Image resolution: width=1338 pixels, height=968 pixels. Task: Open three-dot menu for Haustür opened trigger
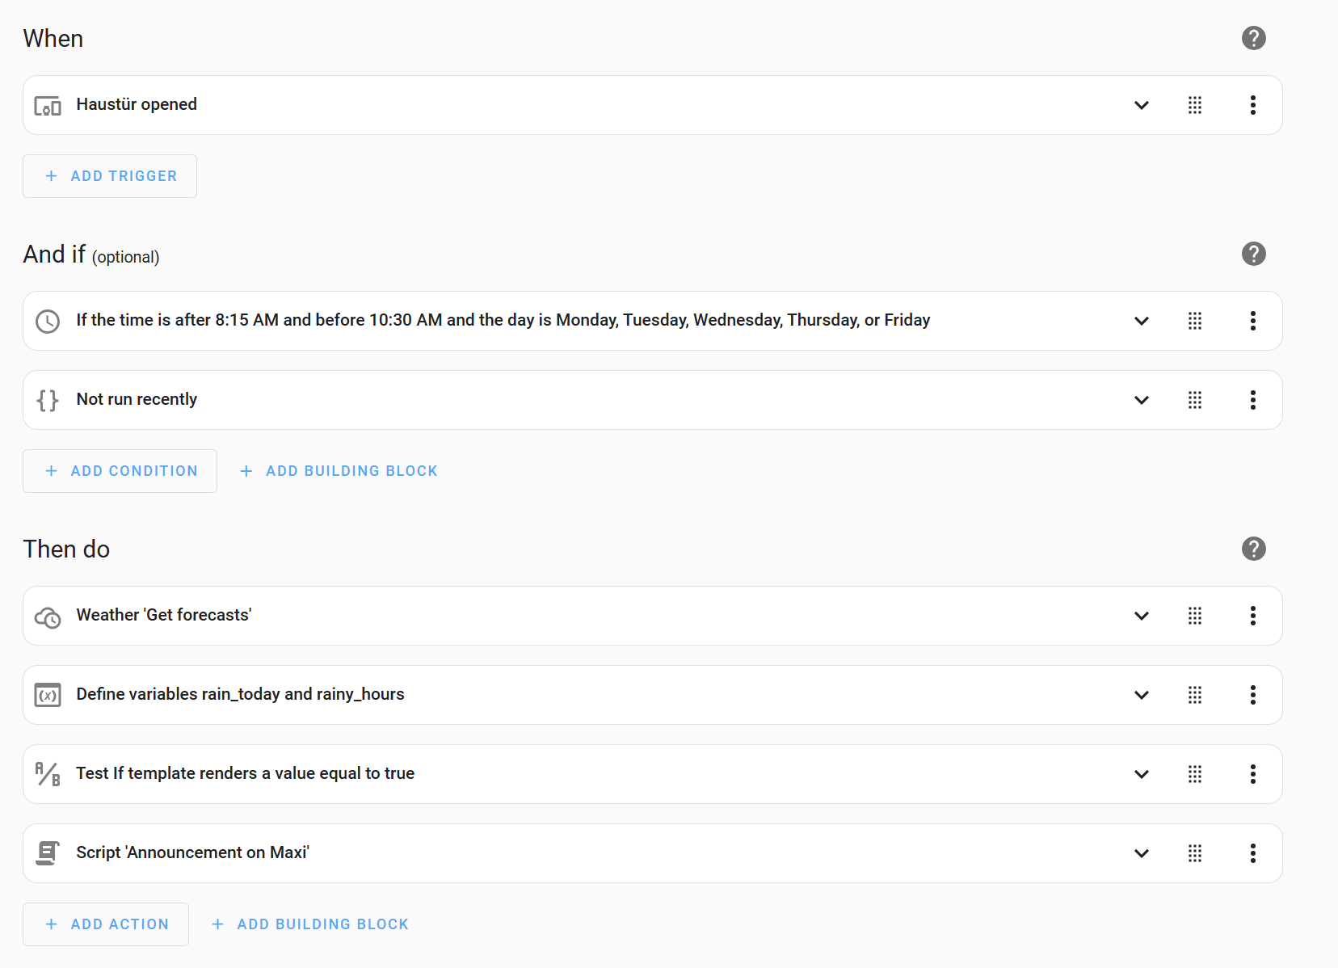[1252, 105]
